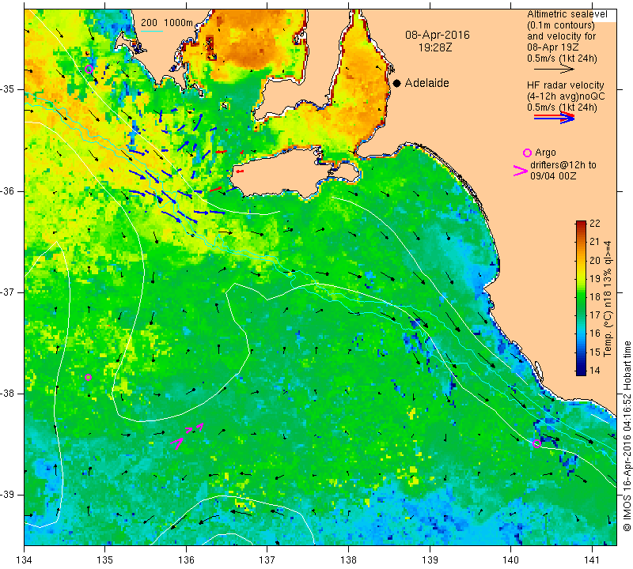Click the longitude label 136
Screen dimensions: 633x569
tap(186, 560)
